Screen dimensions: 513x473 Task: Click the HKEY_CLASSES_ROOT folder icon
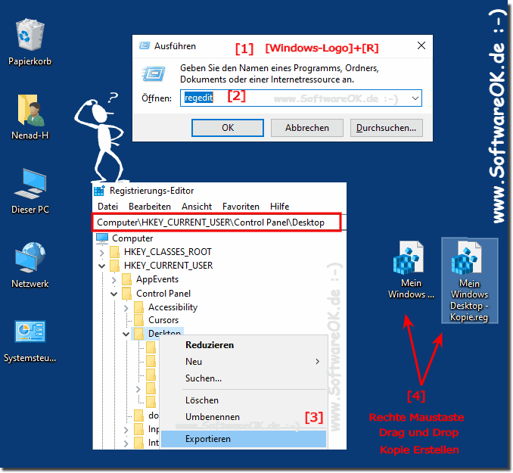click(x=114, y=252)
